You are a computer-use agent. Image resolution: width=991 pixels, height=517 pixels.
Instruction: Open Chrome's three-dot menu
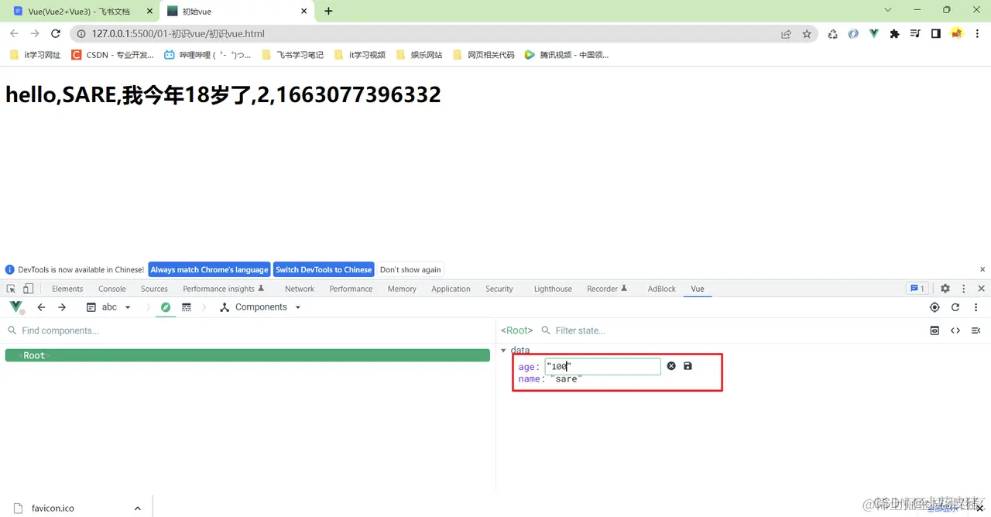(x=977, y=34)
